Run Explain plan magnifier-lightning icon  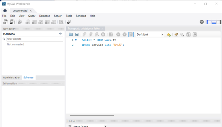[x=97, y=34]
